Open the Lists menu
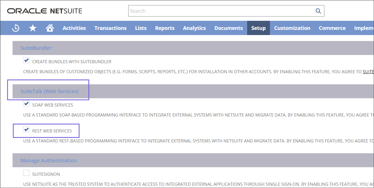 pos(141,28)
